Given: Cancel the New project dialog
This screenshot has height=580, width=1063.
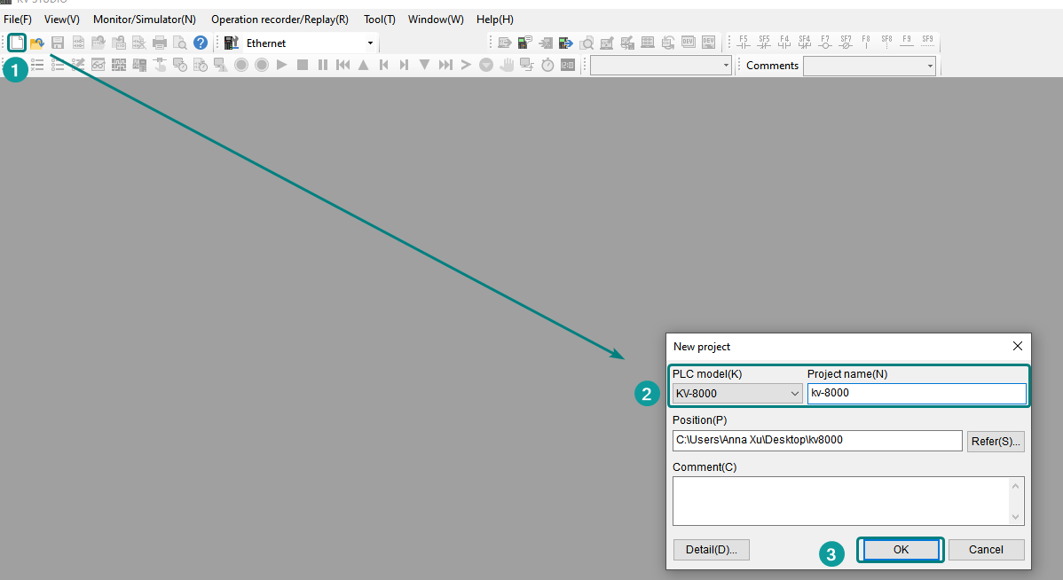Looking at the screenshot, I should point(986,550).
